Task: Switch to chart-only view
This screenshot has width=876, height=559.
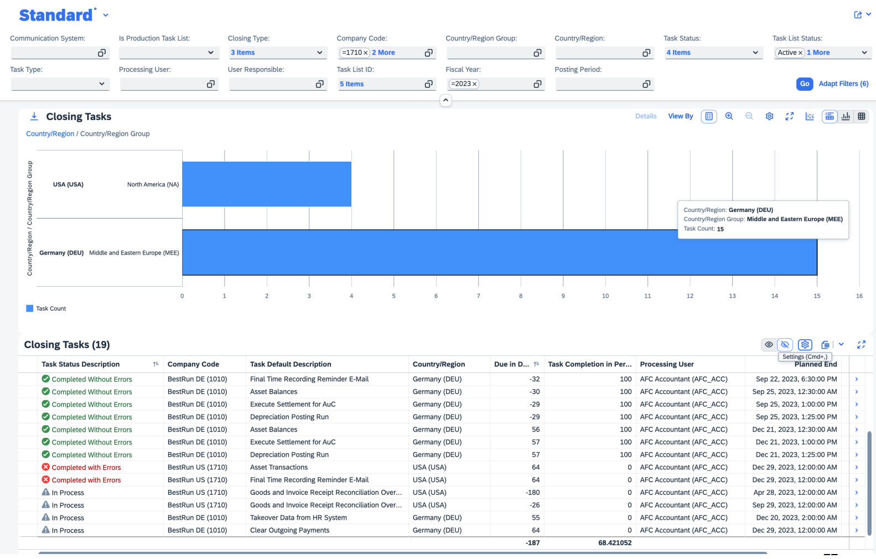Action: tap(846, 116)
